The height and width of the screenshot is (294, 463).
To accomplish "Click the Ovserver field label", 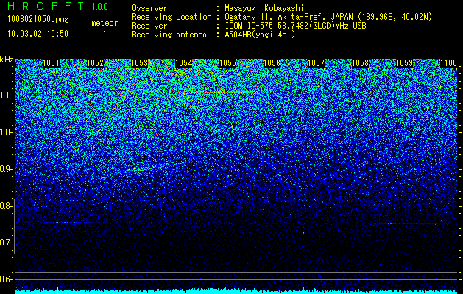I will point(149,8).
